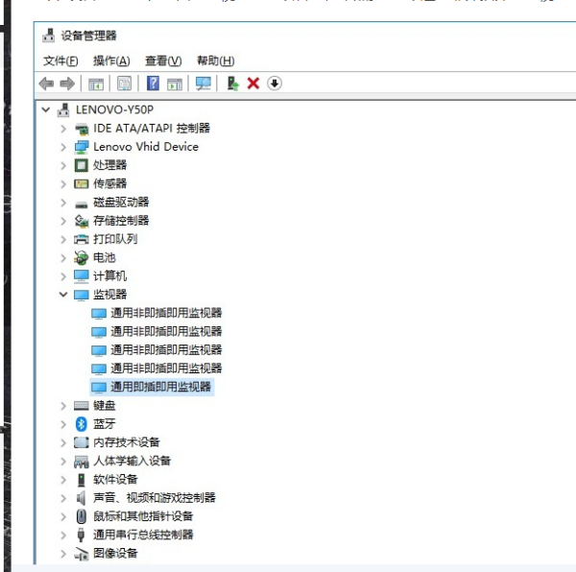The image size is (576, 572).
Task: Click the 打印队列 printer icon
Action: tap(82, 239)
